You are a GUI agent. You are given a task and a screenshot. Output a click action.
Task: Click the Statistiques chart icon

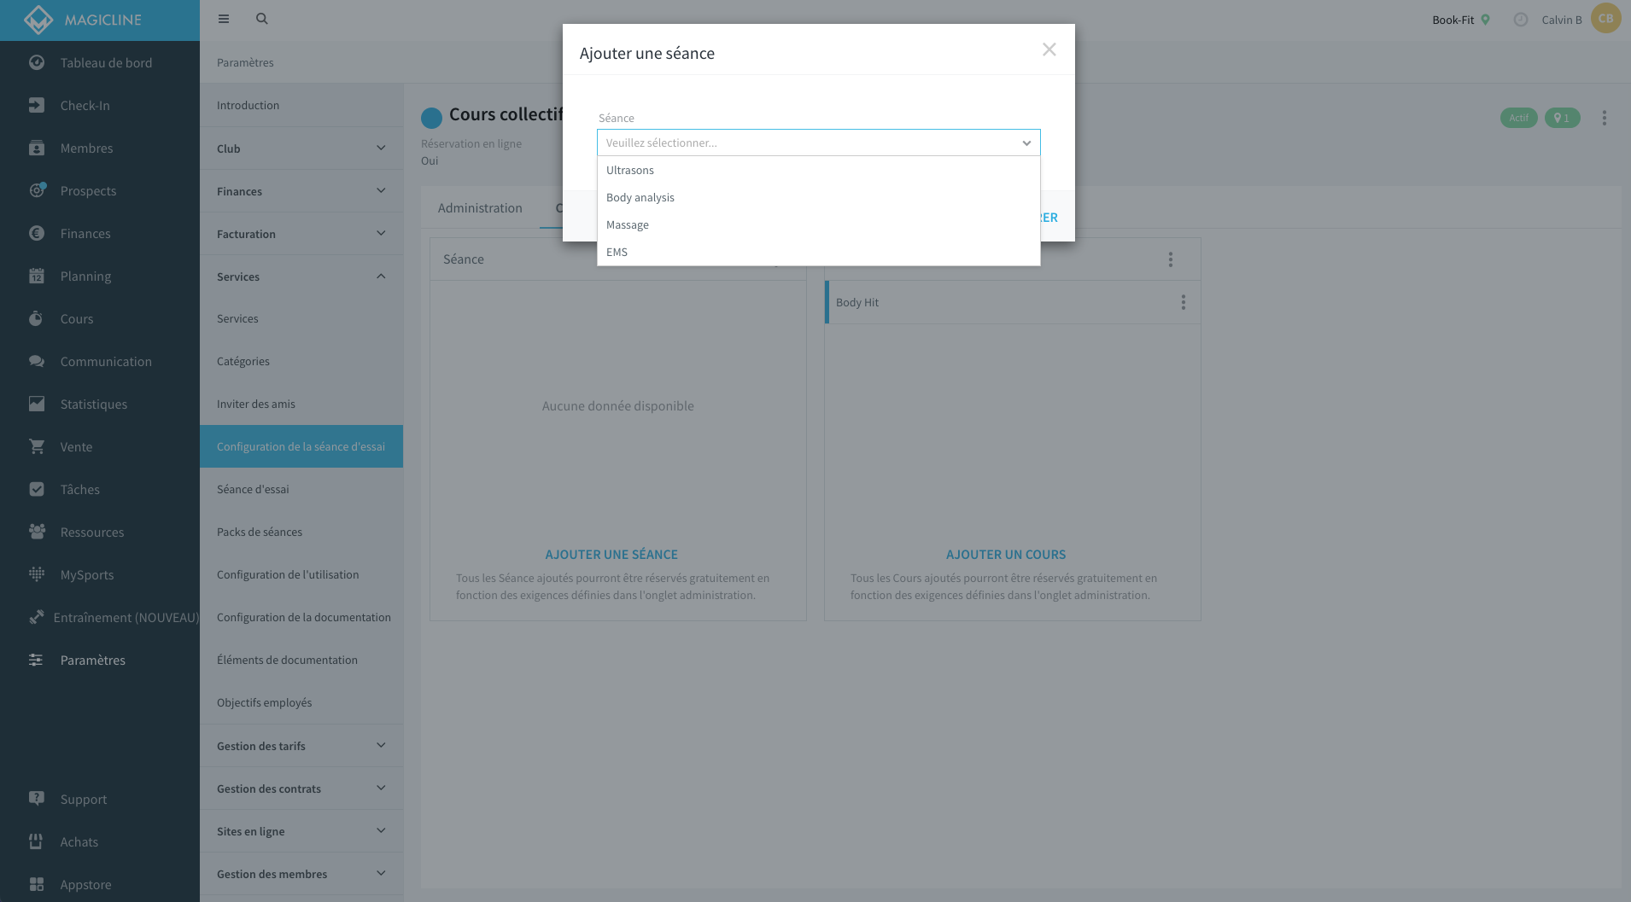click(x=37, y=404)
